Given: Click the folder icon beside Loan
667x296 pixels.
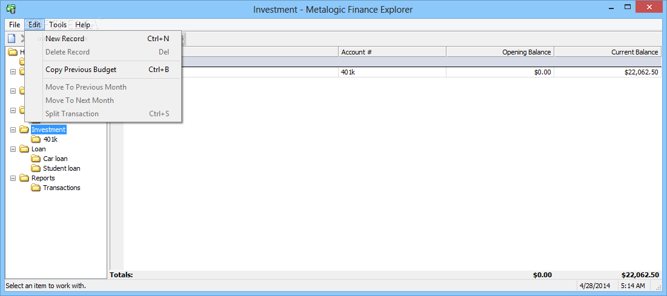Looking at the screenshot, I should (x=24, y=149).
